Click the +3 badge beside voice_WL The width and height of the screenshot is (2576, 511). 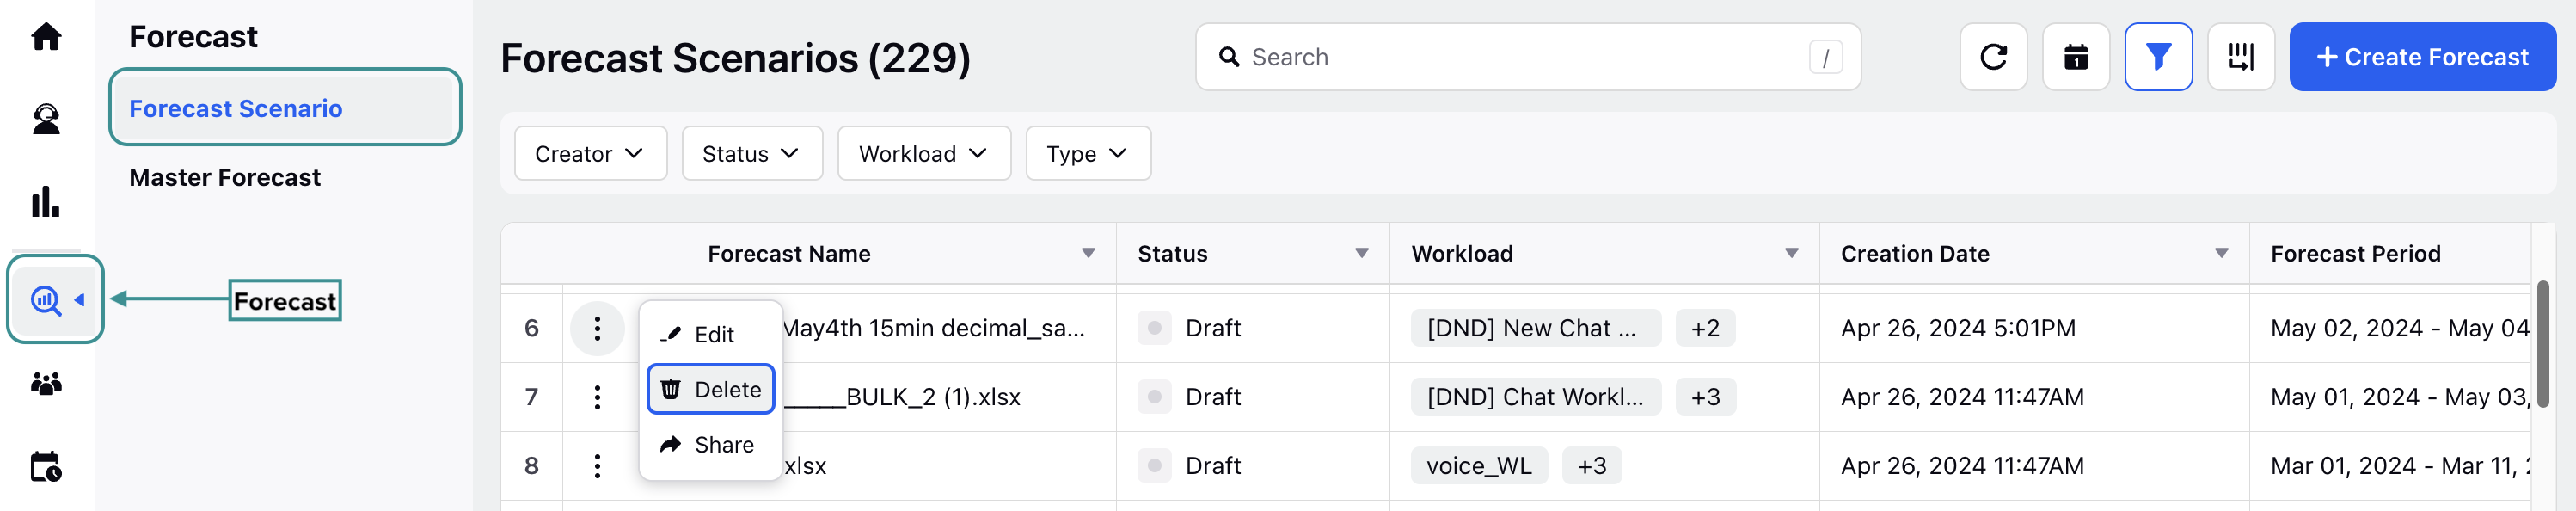(x=1592, y=466)
